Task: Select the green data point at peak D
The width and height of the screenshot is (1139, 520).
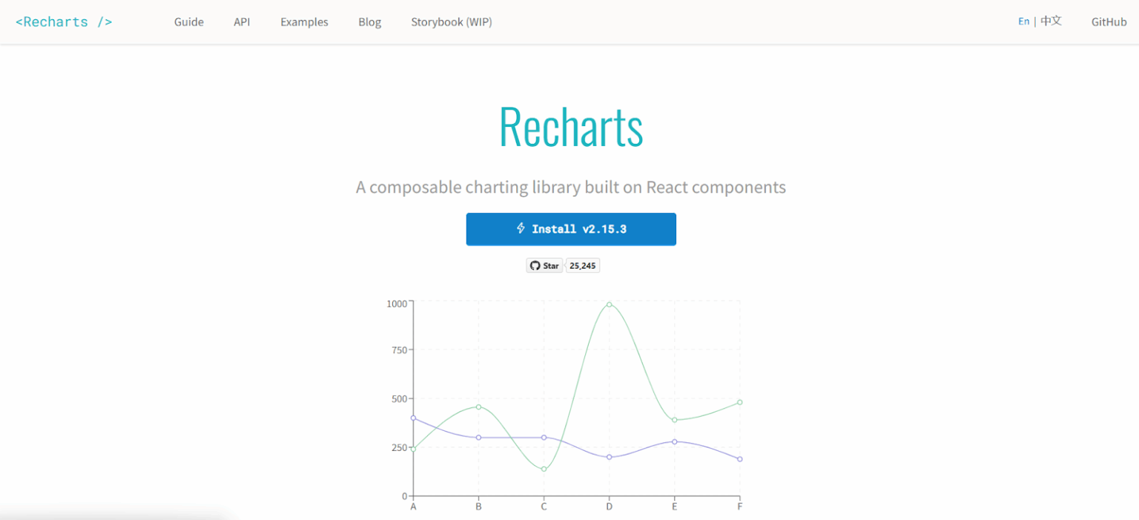Action: tap(608, 304)
